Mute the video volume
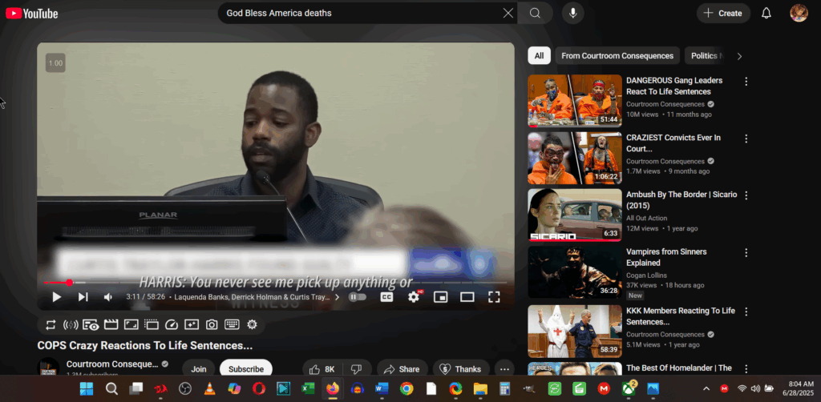 point(108,297)
